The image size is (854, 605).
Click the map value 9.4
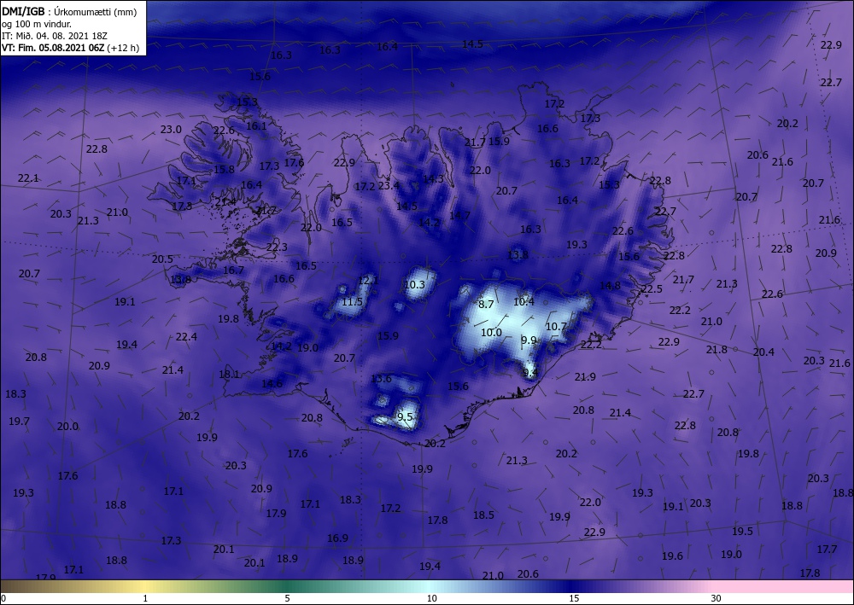pos(530,373)
